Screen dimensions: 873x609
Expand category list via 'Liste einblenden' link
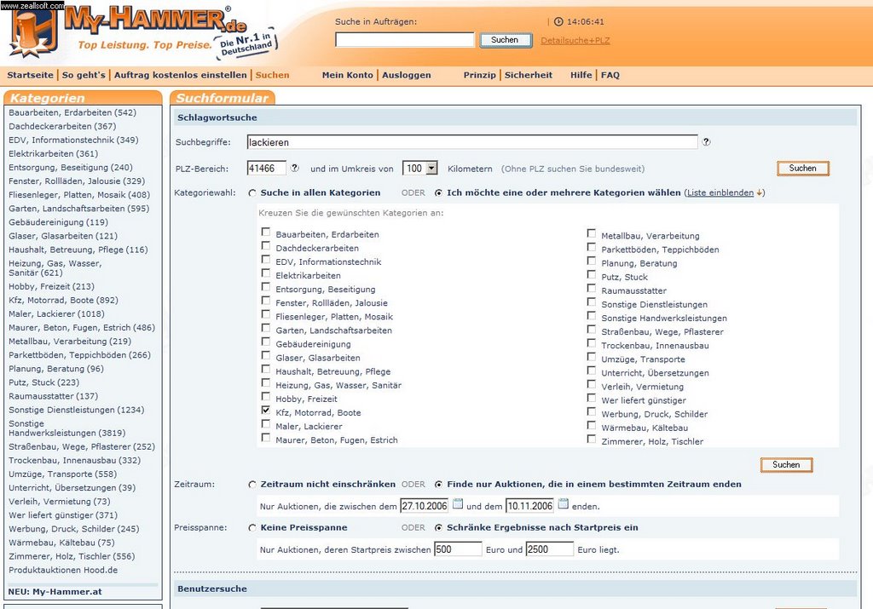pos(720,193)
